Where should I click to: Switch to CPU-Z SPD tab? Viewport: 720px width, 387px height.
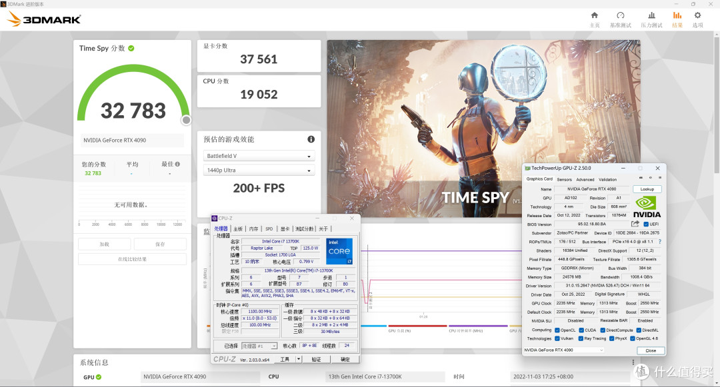(x=269, y=229)
